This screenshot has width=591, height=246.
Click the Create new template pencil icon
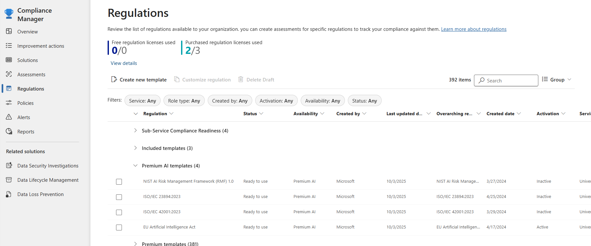[x=114, y=80]
